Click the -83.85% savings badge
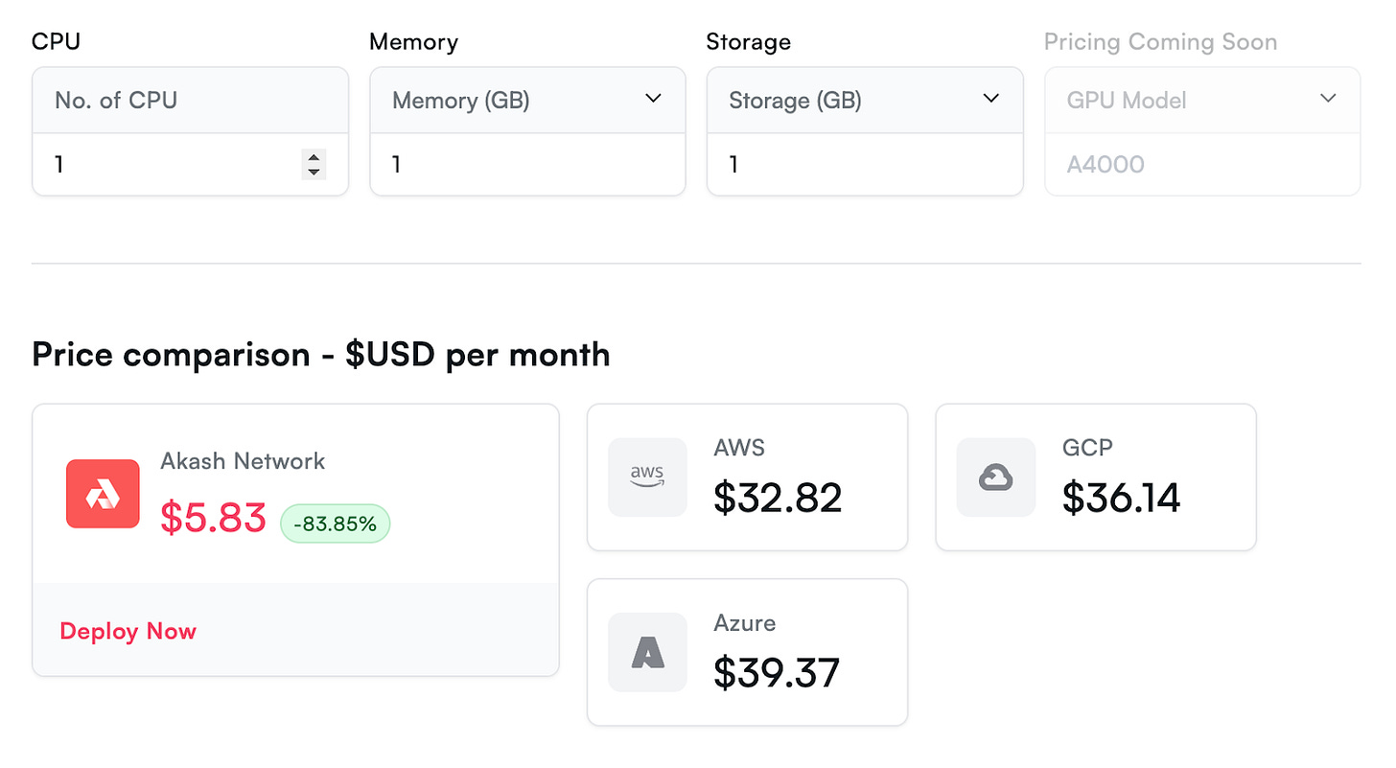Screen dimensions: 1396x768 click(335, 524)
